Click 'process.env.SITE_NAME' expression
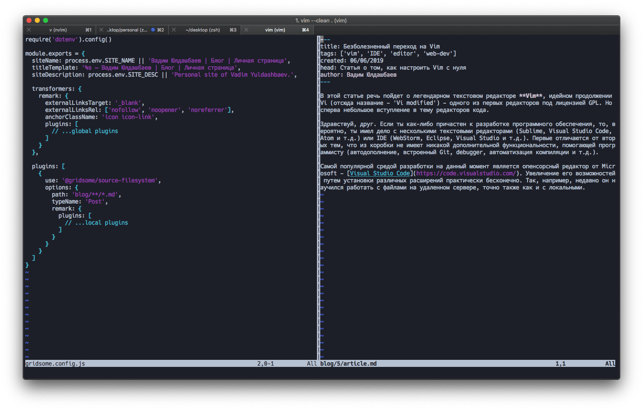Viewport: 643px width, 410px height. [x=100, y=61]
